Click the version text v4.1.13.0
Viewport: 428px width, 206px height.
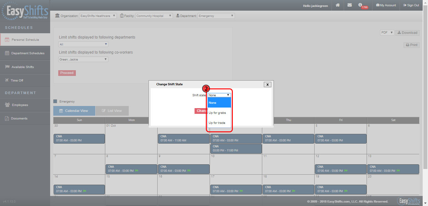coord(9,201)
